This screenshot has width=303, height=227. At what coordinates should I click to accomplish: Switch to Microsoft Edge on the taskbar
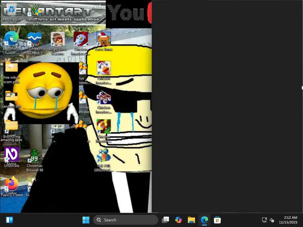click(204, 220)
